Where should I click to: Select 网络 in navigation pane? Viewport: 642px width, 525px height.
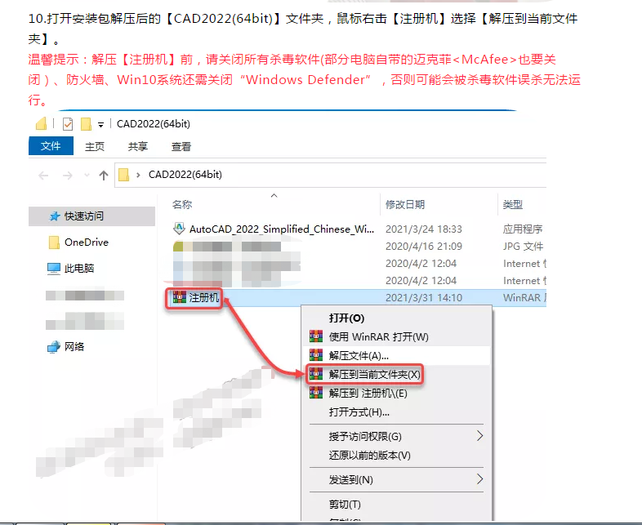pos(74,346)
